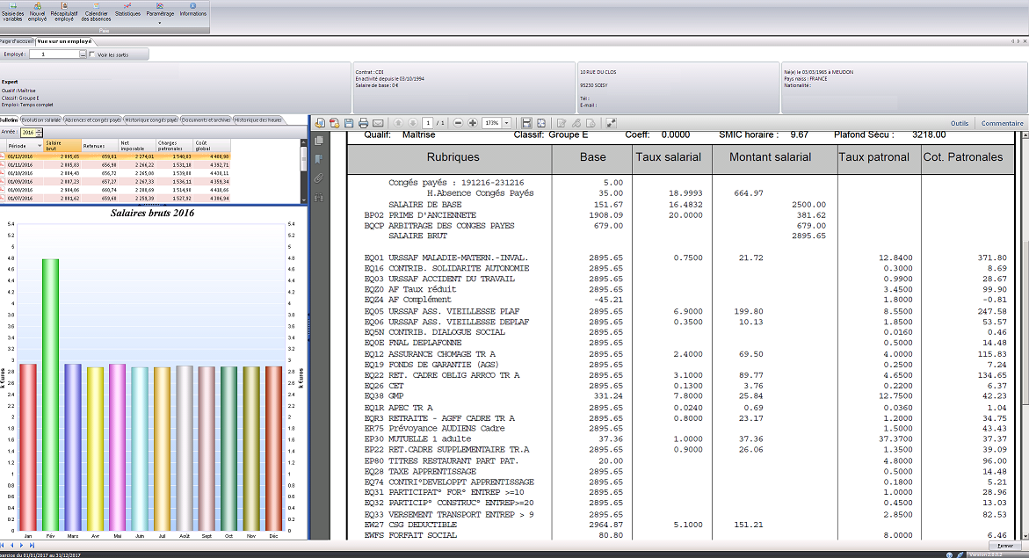Open Saisie des variables in the ribbon

point(12,12)
